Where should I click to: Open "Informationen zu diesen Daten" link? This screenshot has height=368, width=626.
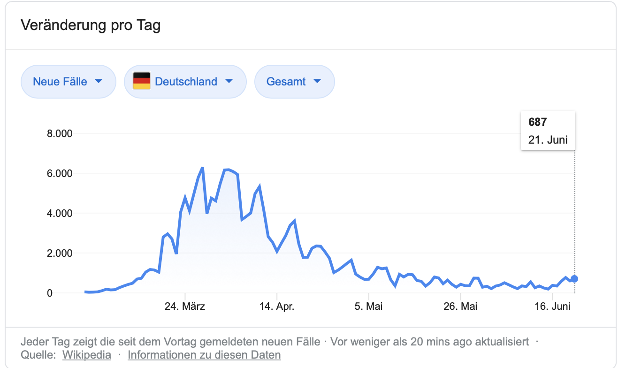pyautogui.click(x=204, y=355)
